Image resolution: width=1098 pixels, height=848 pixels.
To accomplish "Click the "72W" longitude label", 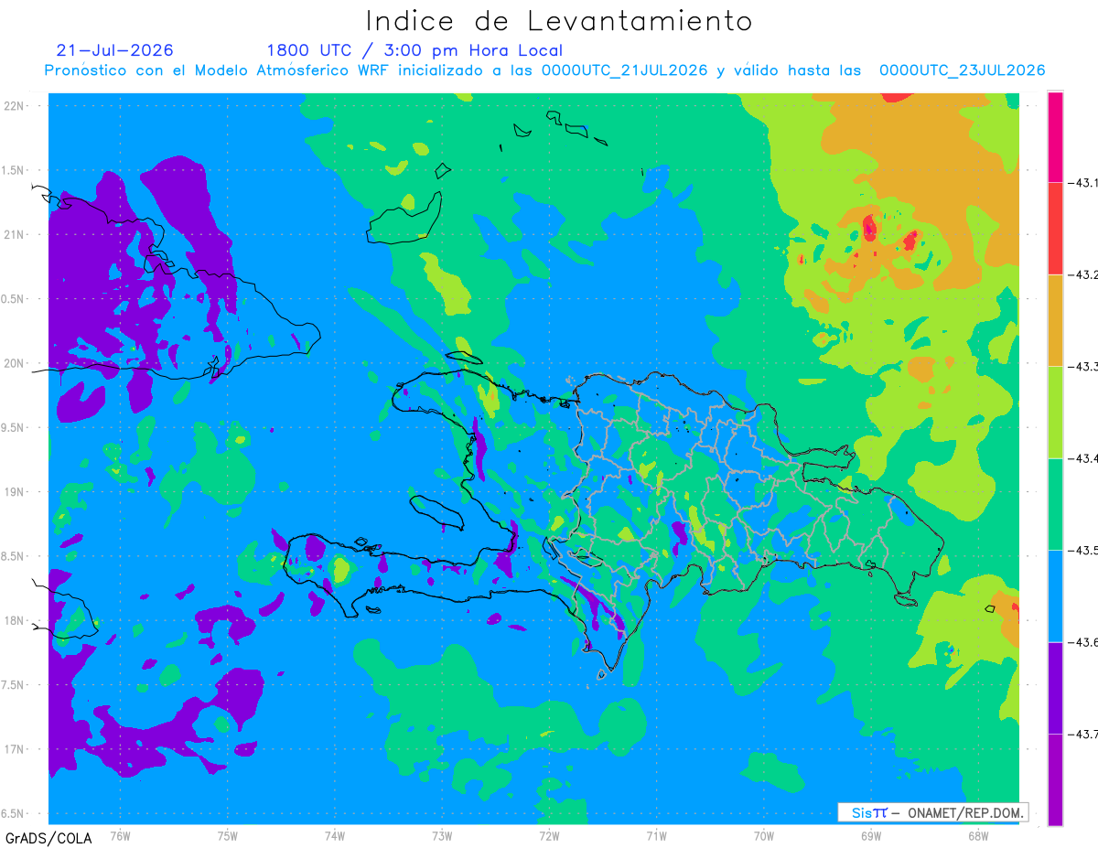I will pyautogui.click(x=549, y=836).
